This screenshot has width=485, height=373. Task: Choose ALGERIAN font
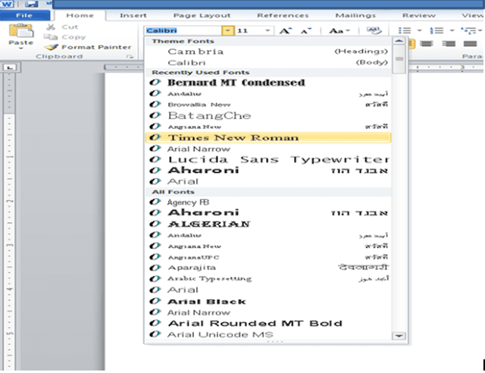click(268, 224)
